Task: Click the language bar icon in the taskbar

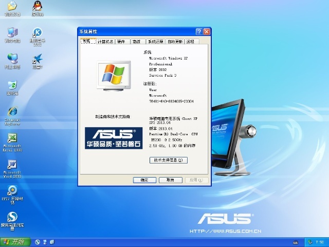Action: [x=296, y=242]
